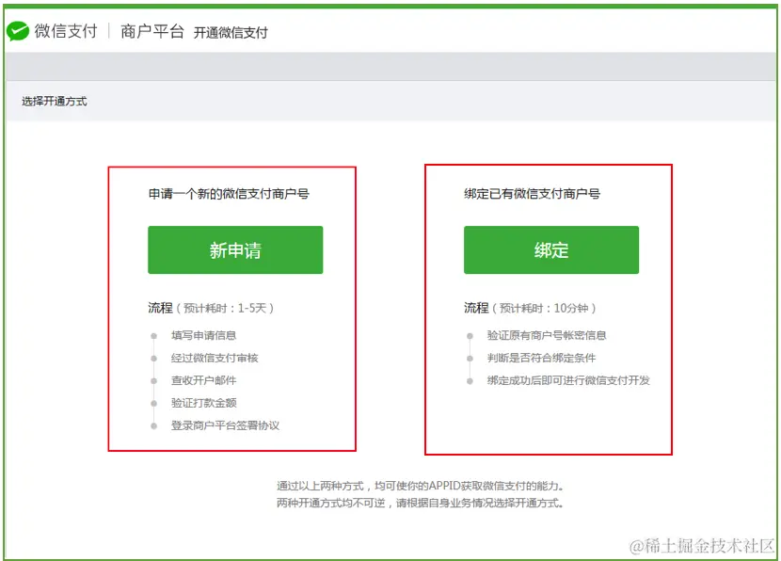Viewport: 781px width, 561px height.
Task: Click the 填写申请信息 step
Action: click(203, 335)
